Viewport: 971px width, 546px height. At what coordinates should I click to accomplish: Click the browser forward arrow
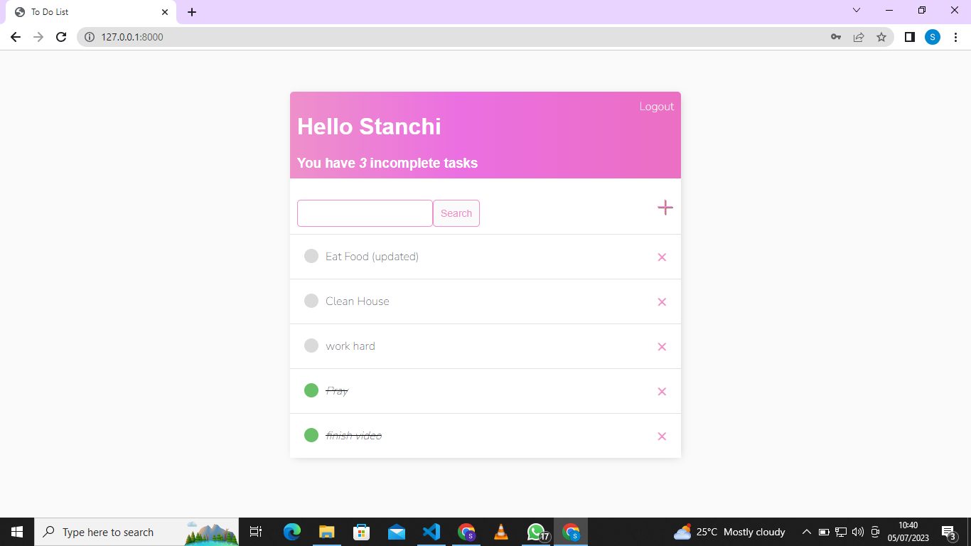[38, 37]
